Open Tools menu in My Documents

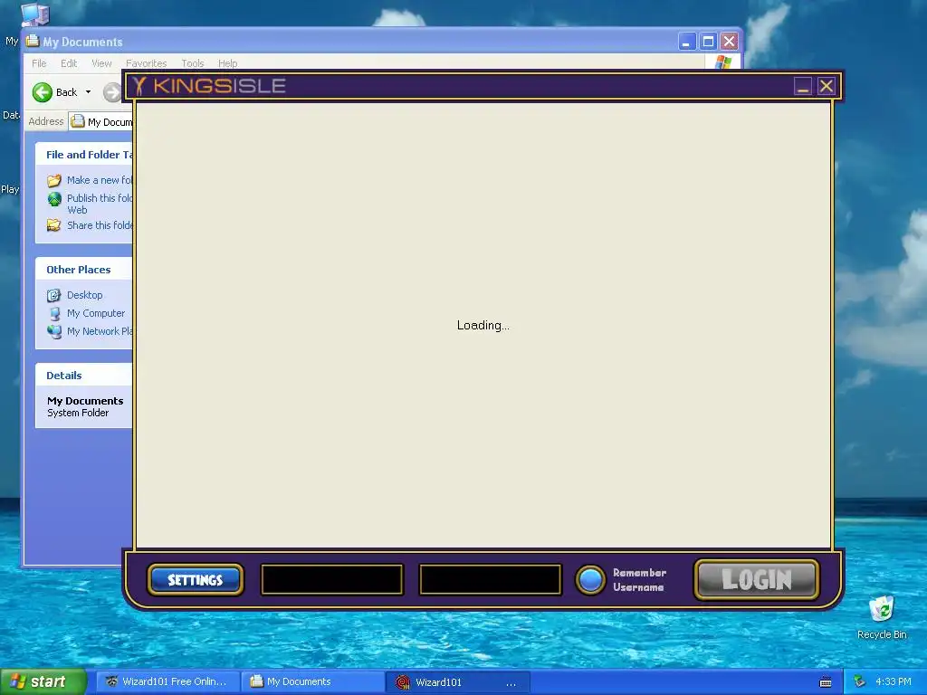(x=192, y=63)
